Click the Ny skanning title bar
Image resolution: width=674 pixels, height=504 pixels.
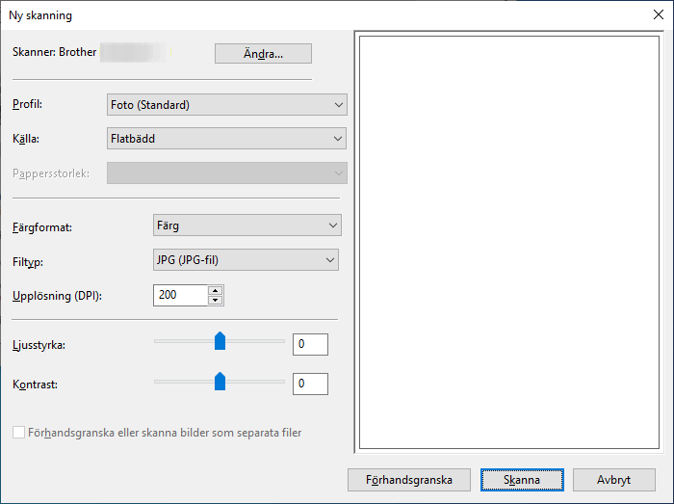(289, 14)
